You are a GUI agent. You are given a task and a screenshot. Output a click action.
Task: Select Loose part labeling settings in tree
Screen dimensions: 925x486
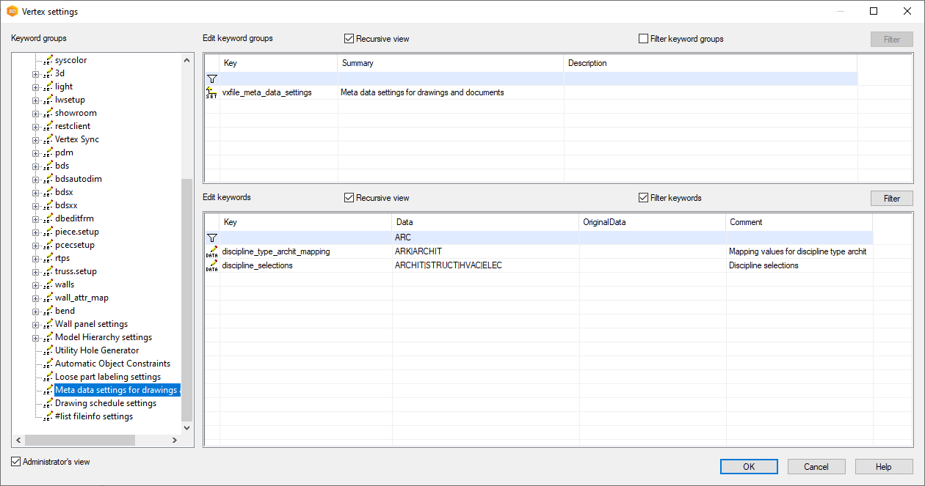tap(107, 377)
